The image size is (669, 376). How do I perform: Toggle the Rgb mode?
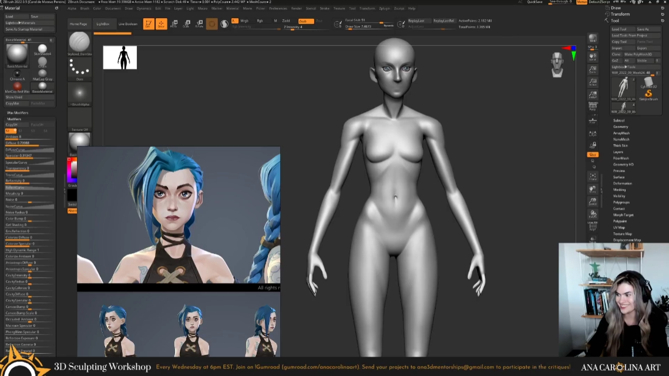[x=260, y=21]
